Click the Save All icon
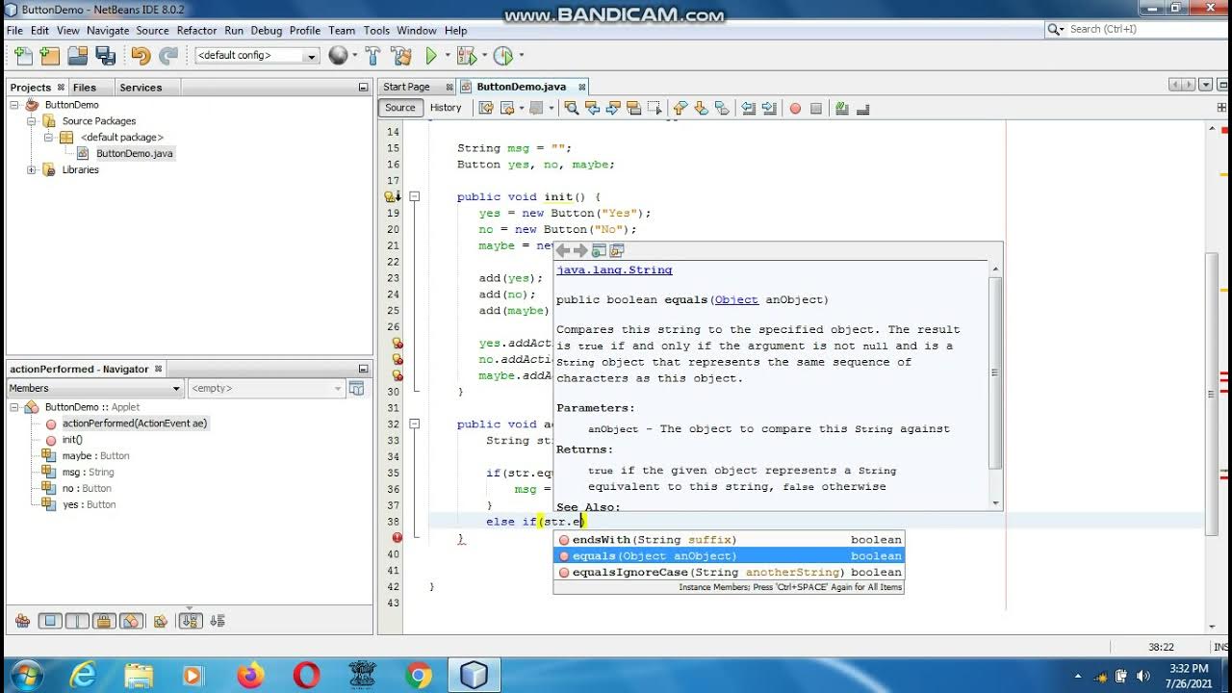This screenshot has height=693, width=1232. click(106, 56)
